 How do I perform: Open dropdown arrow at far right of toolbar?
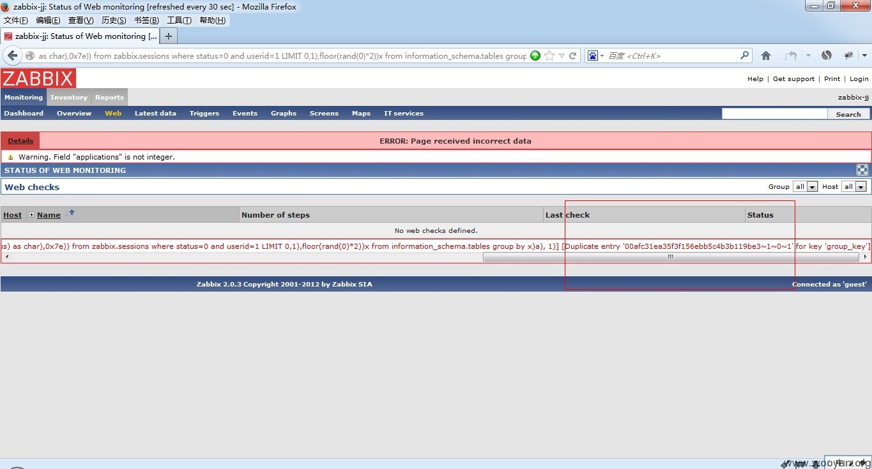click(x=865, y=56)
